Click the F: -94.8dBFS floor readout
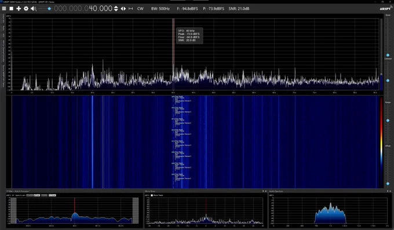The height and width of the screenshot is (230, 394). [x=187, y=9]
